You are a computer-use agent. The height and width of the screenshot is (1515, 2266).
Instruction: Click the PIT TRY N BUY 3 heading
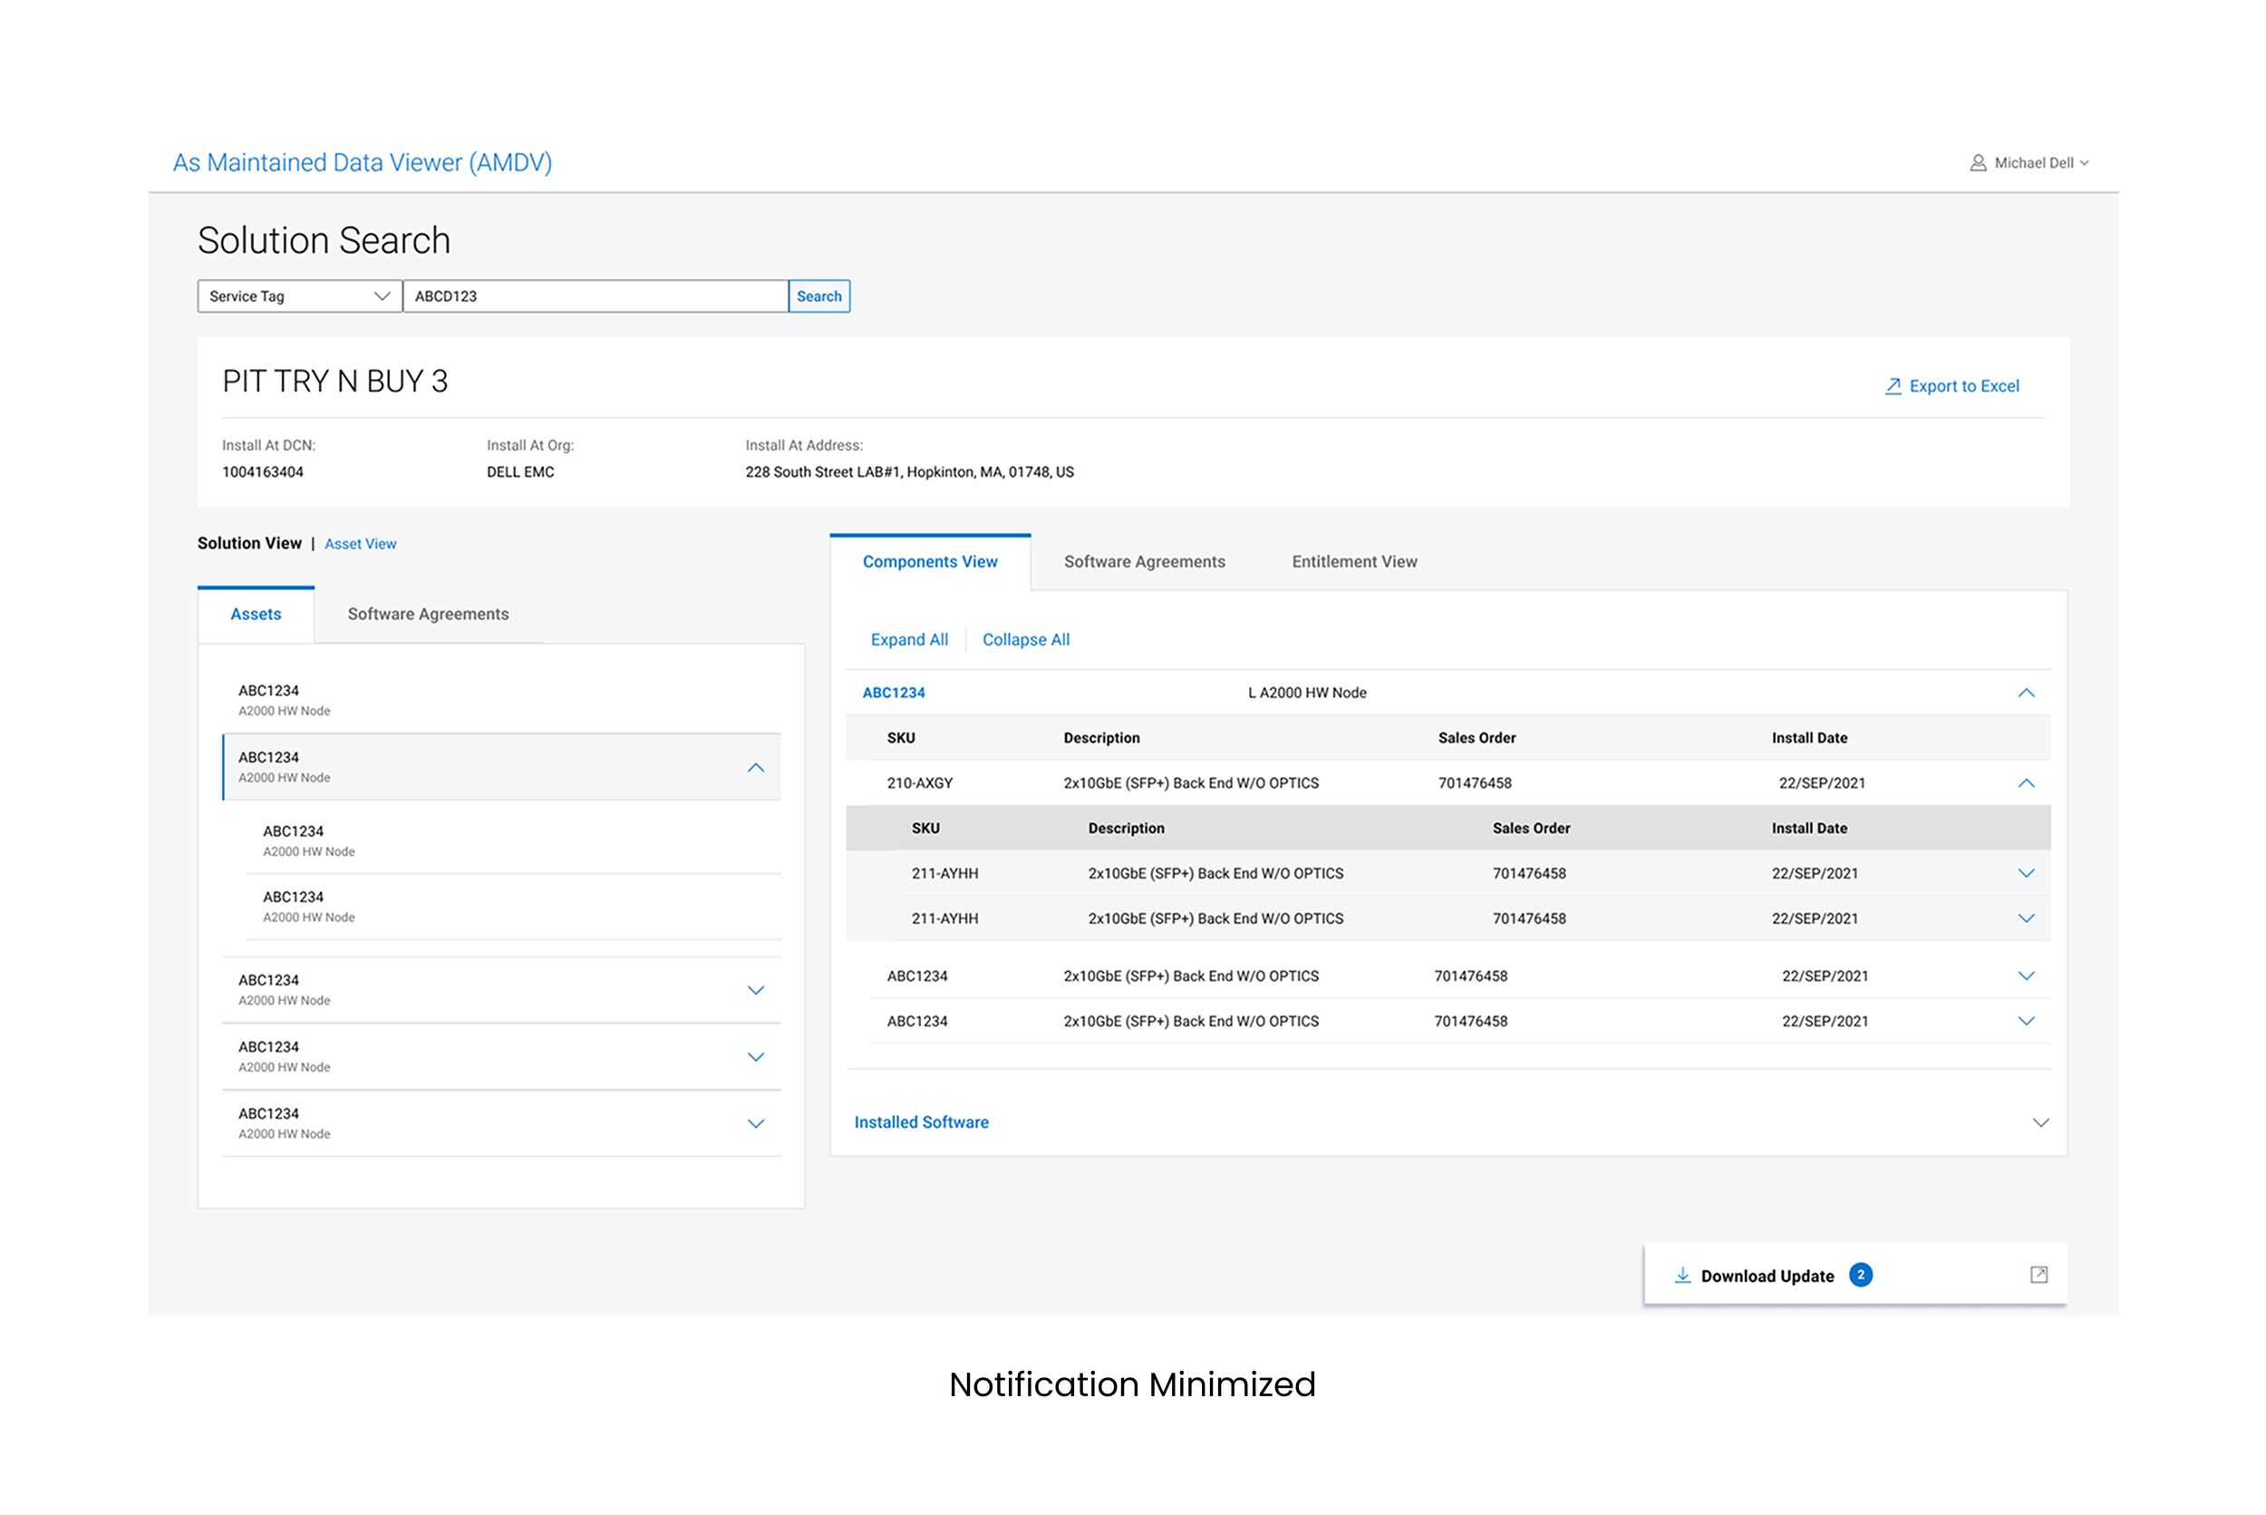click(335, 382)
